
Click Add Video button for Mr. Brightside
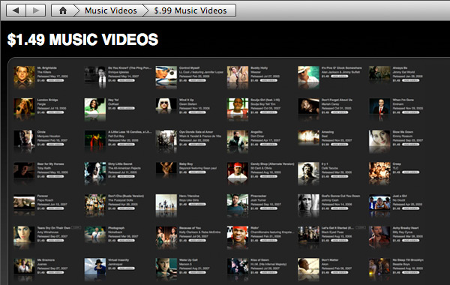[55, 81]
